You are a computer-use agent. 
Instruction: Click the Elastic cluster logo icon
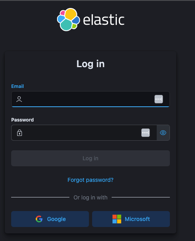(68, 20)
